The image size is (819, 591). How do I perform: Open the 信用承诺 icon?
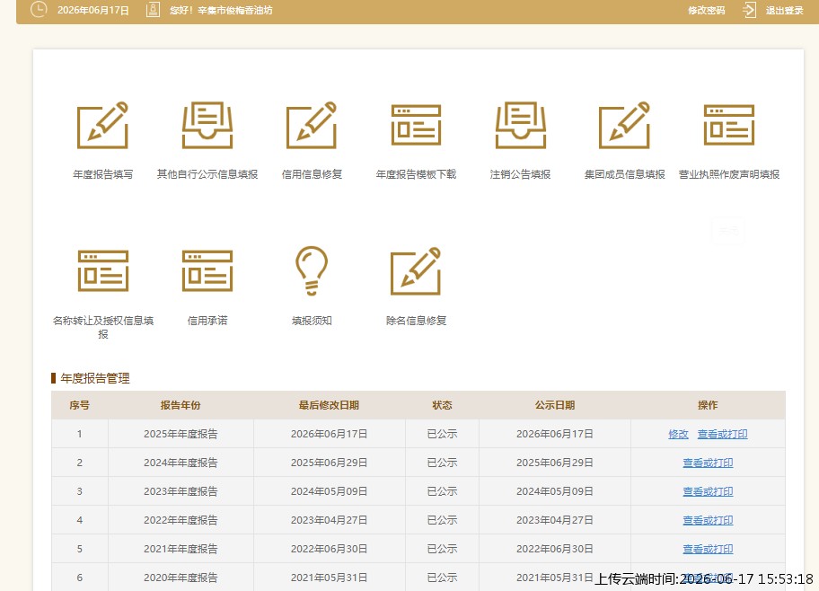click(207, 270)
